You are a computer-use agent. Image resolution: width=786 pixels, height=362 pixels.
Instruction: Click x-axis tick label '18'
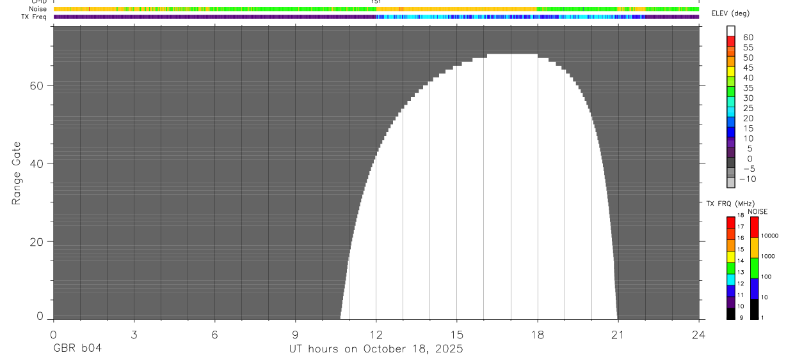[537, 334]
